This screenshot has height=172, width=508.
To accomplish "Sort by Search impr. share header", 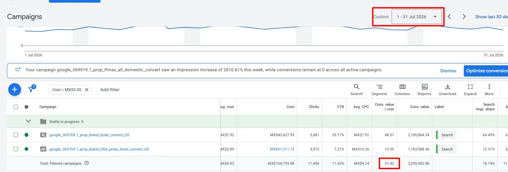I will (485, 107).
